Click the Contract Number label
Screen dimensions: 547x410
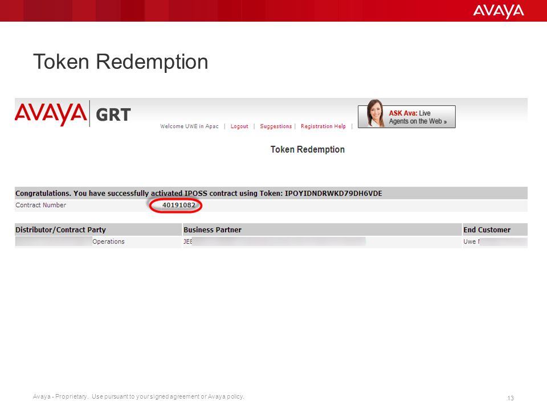pos(41,205)
